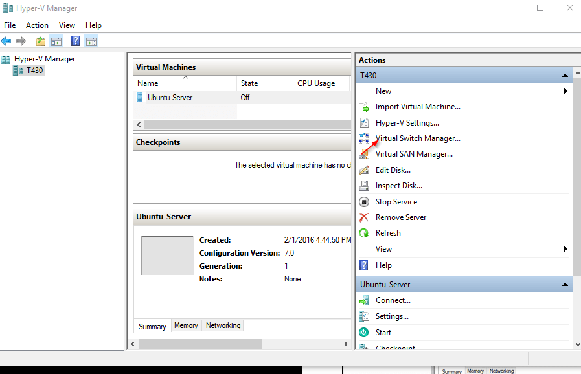Click the Ubuntu-Server VM preview thumbnail

168,256
